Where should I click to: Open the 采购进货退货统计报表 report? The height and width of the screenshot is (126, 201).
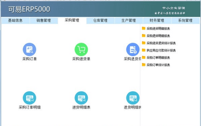pyautogui.click(x=159, y=43)
